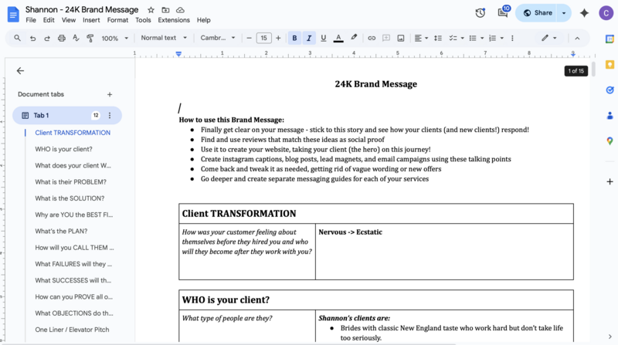Jump to WHO is your client? outline
This screenshot has width=618, height=345.
[63, 149]
